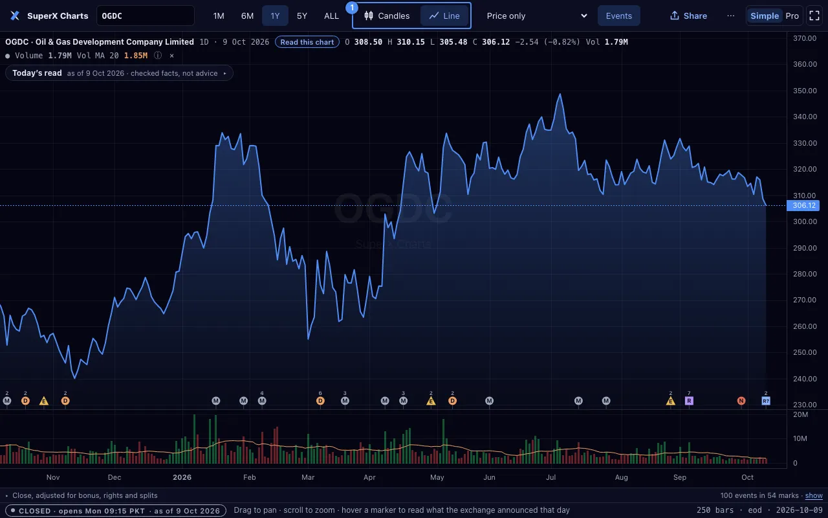Open the three-dot more options menu
This screenshot has width=828, height=518.
(x=731, y=16)
